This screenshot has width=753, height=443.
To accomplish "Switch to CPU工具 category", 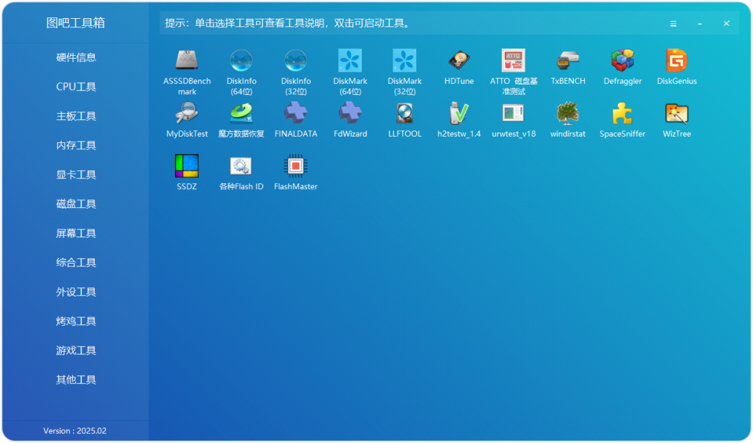I will click(x=76, y=87).
